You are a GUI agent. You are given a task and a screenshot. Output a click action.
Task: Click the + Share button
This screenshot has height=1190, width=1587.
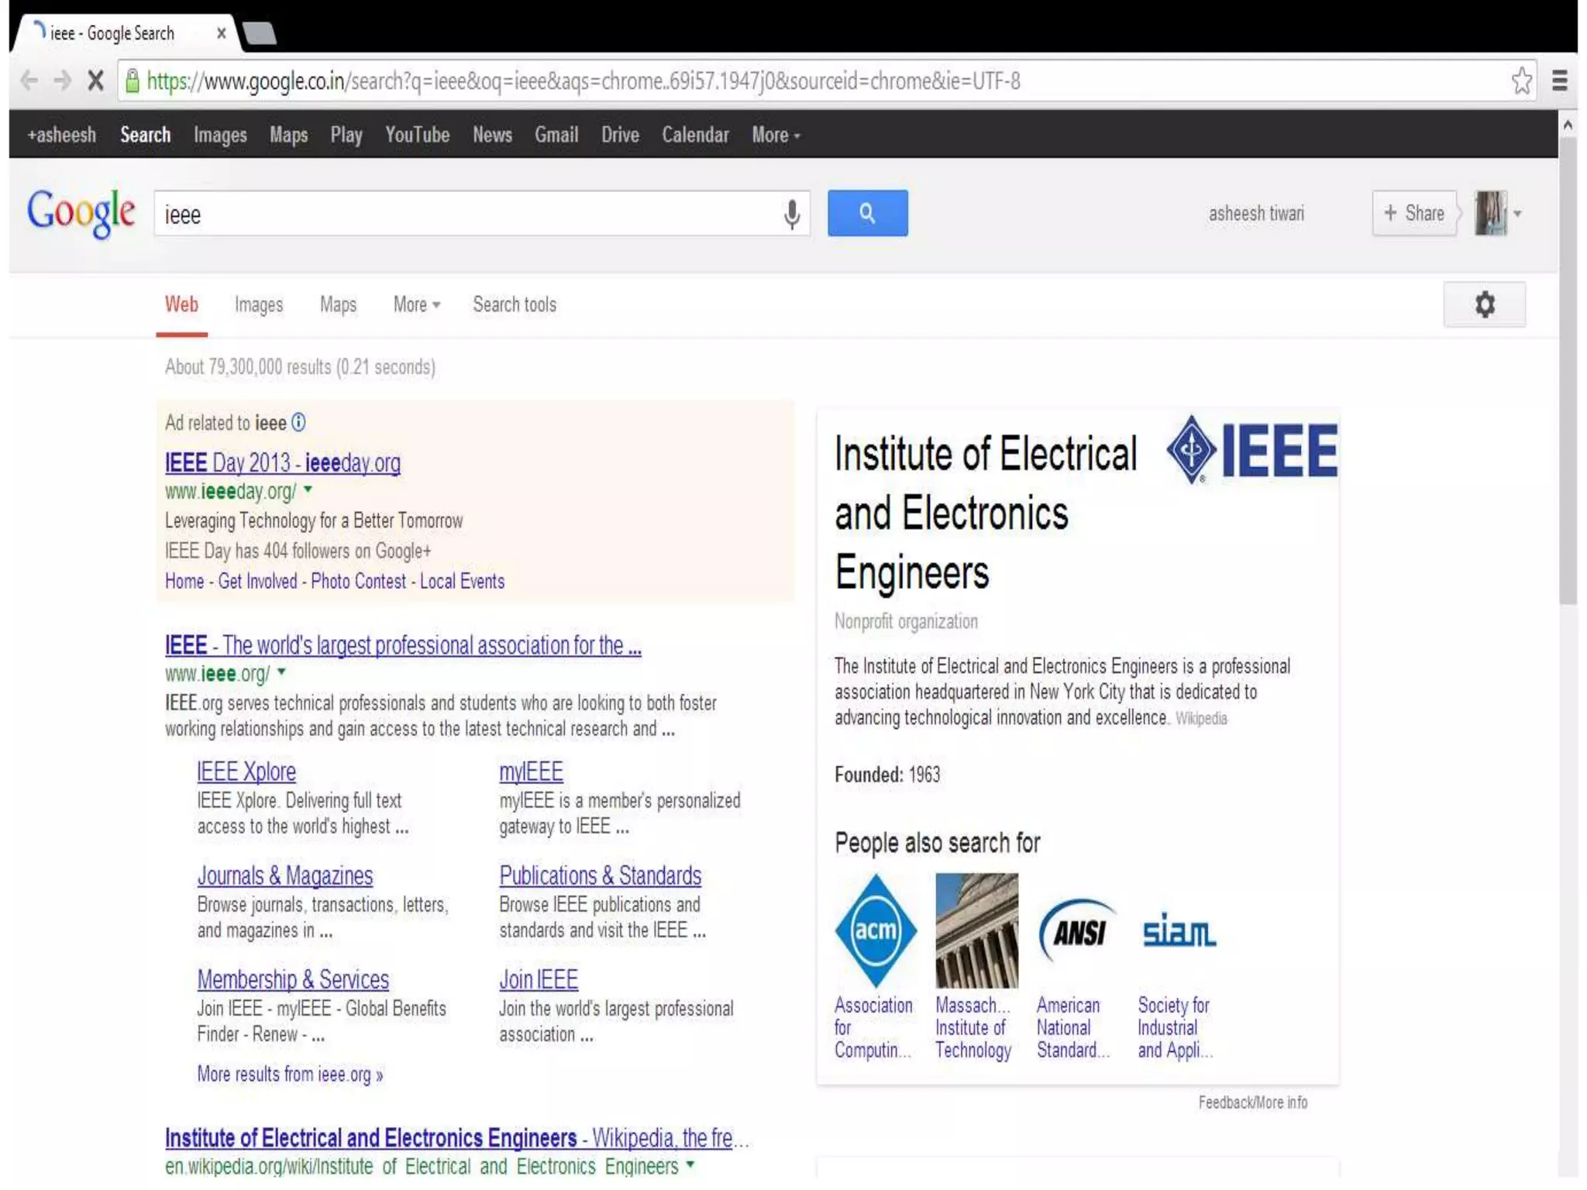pos(1414,213)
